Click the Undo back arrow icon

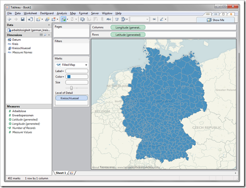point(9,19)
